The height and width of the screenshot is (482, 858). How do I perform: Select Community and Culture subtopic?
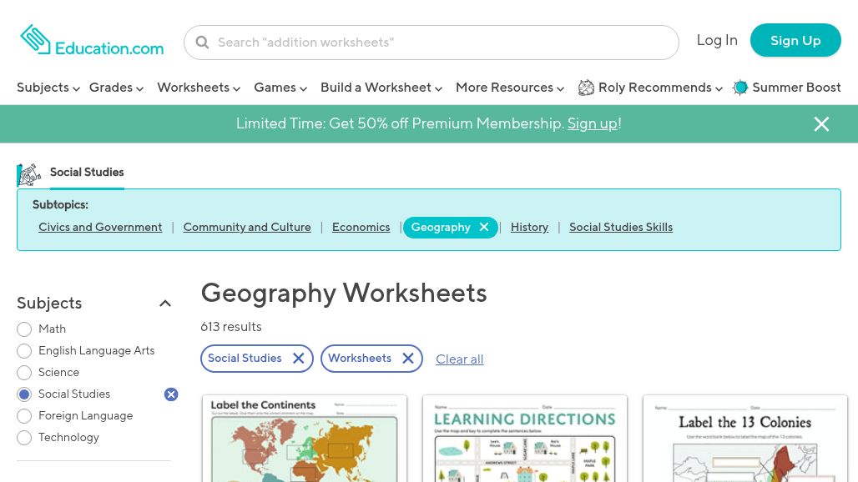pyautogui.click(x=247, y=228)
